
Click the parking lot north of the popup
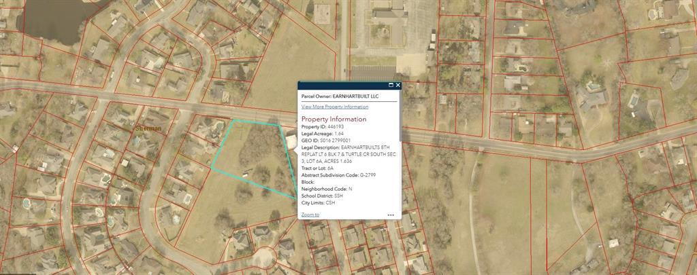pos(373,70)
